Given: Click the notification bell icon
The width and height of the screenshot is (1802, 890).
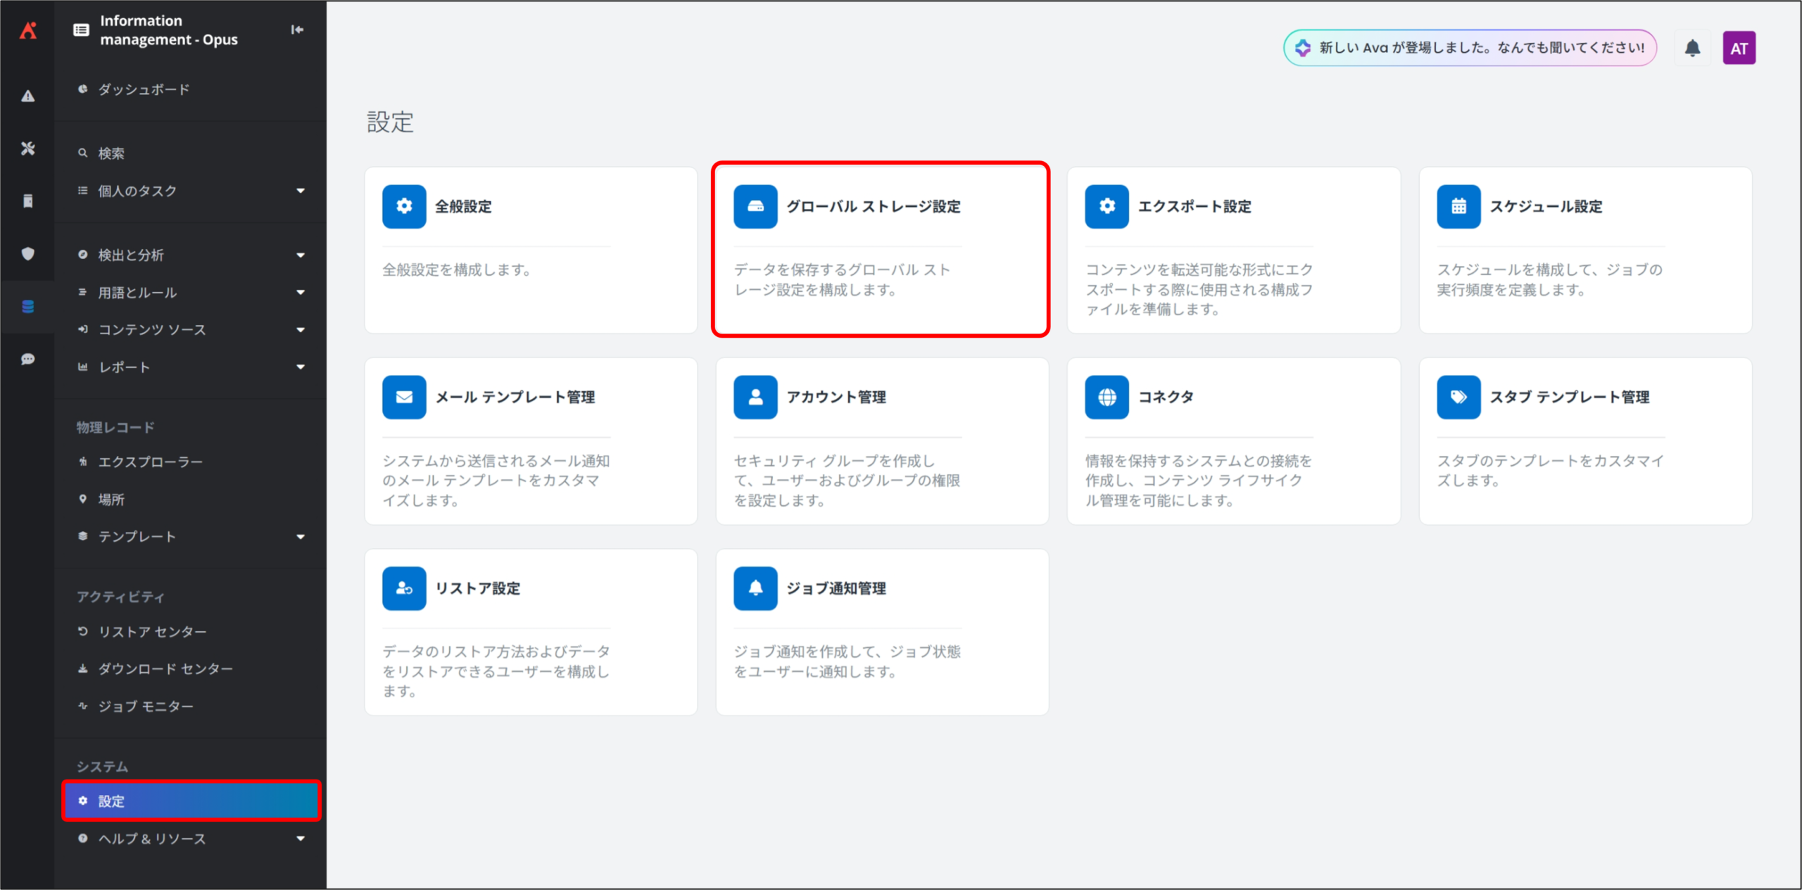Looking at the screenshot, I should [x=1692, y=48].
